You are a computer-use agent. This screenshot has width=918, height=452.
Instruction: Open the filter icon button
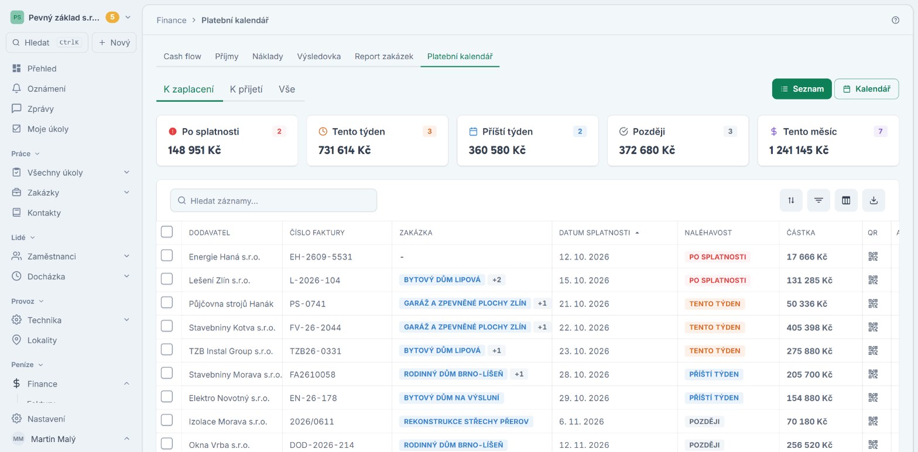coord(818,201)
